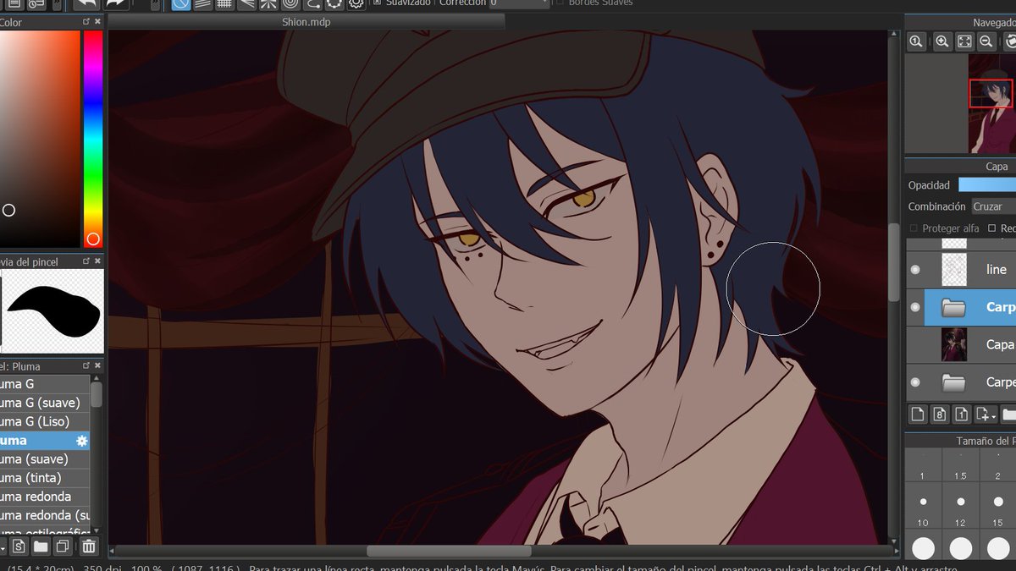Open brush settings gear on Pluma
The image size is (1016, 571).
81,441
